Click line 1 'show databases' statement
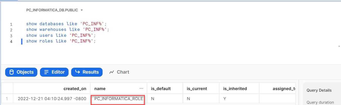Image resolution: width=341 pixels, height=105 pixels. [x=66, y=24]
